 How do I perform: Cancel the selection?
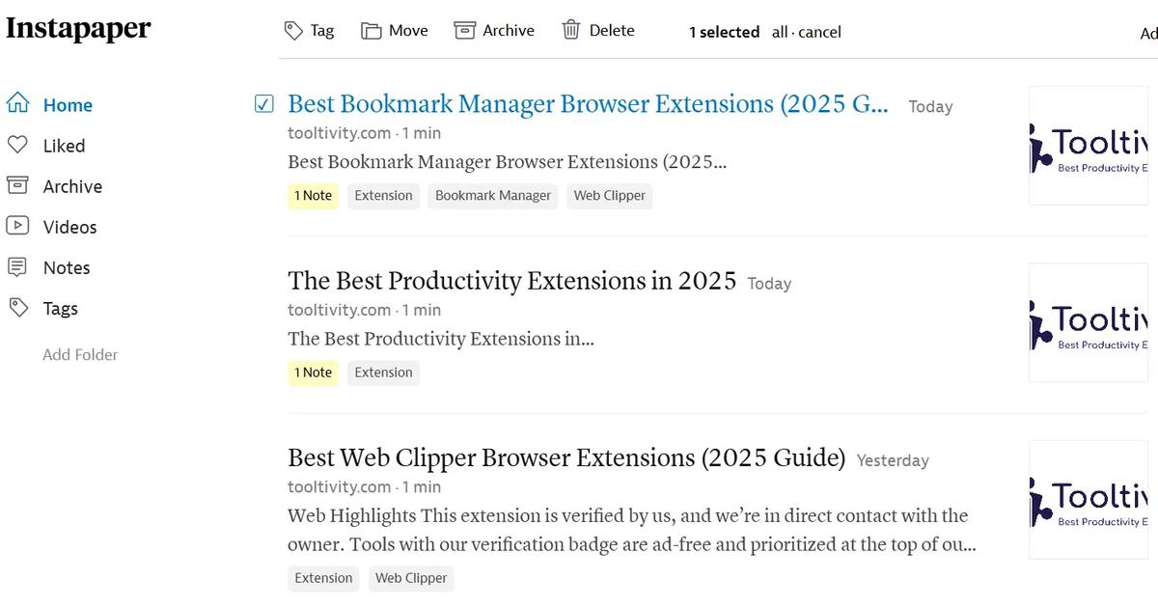point(819,32)
